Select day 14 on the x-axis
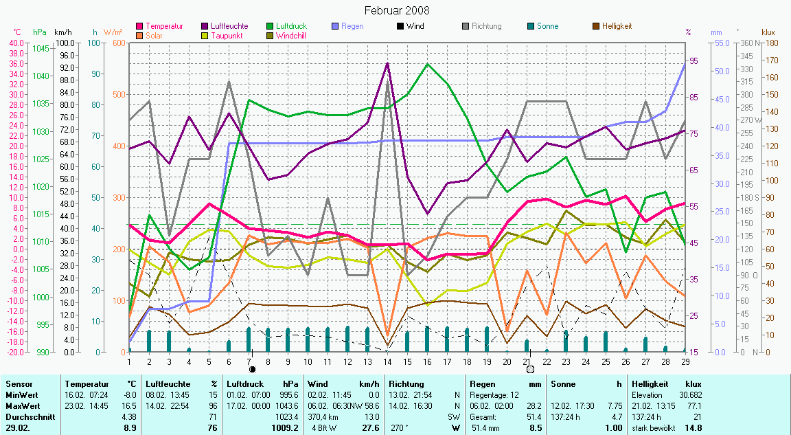 tap(387, 361)
